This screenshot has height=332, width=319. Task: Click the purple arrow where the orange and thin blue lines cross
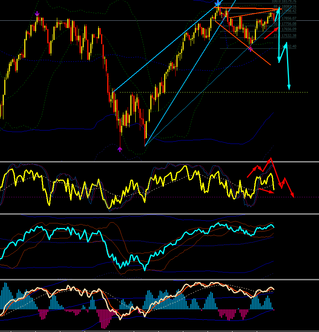click(250, 49)
